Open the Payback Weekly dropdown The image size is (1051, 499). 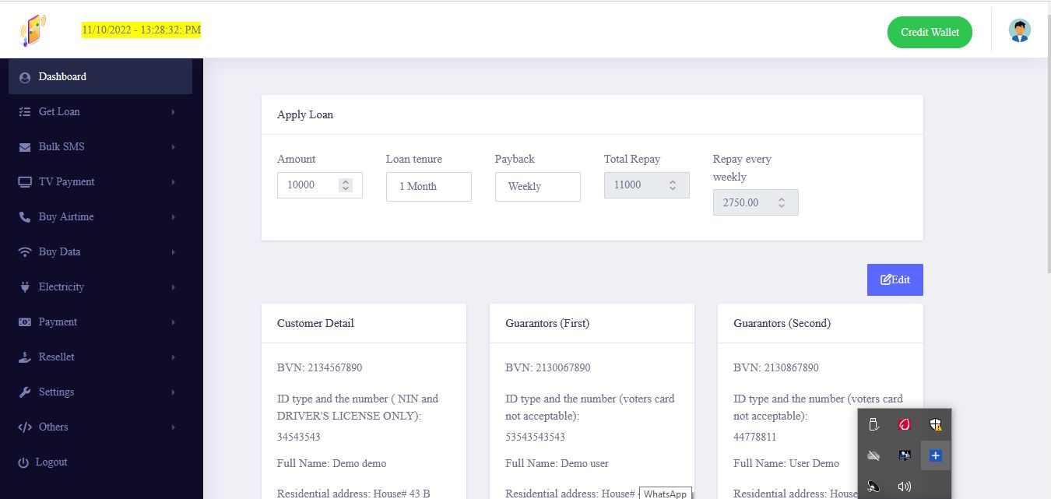click(x=538, y=187)
